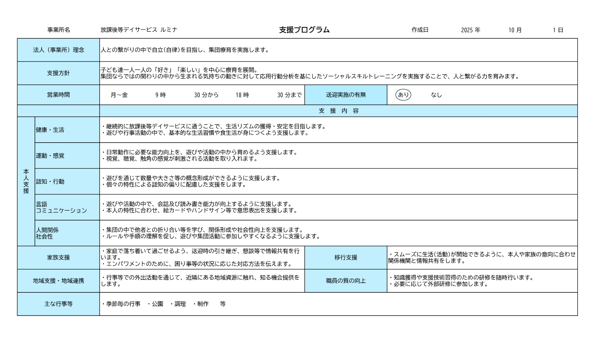This screenshot has height=337, width=599.
Task: Select the 健康・生活 category cell
Action: click(x=67, y=130)
